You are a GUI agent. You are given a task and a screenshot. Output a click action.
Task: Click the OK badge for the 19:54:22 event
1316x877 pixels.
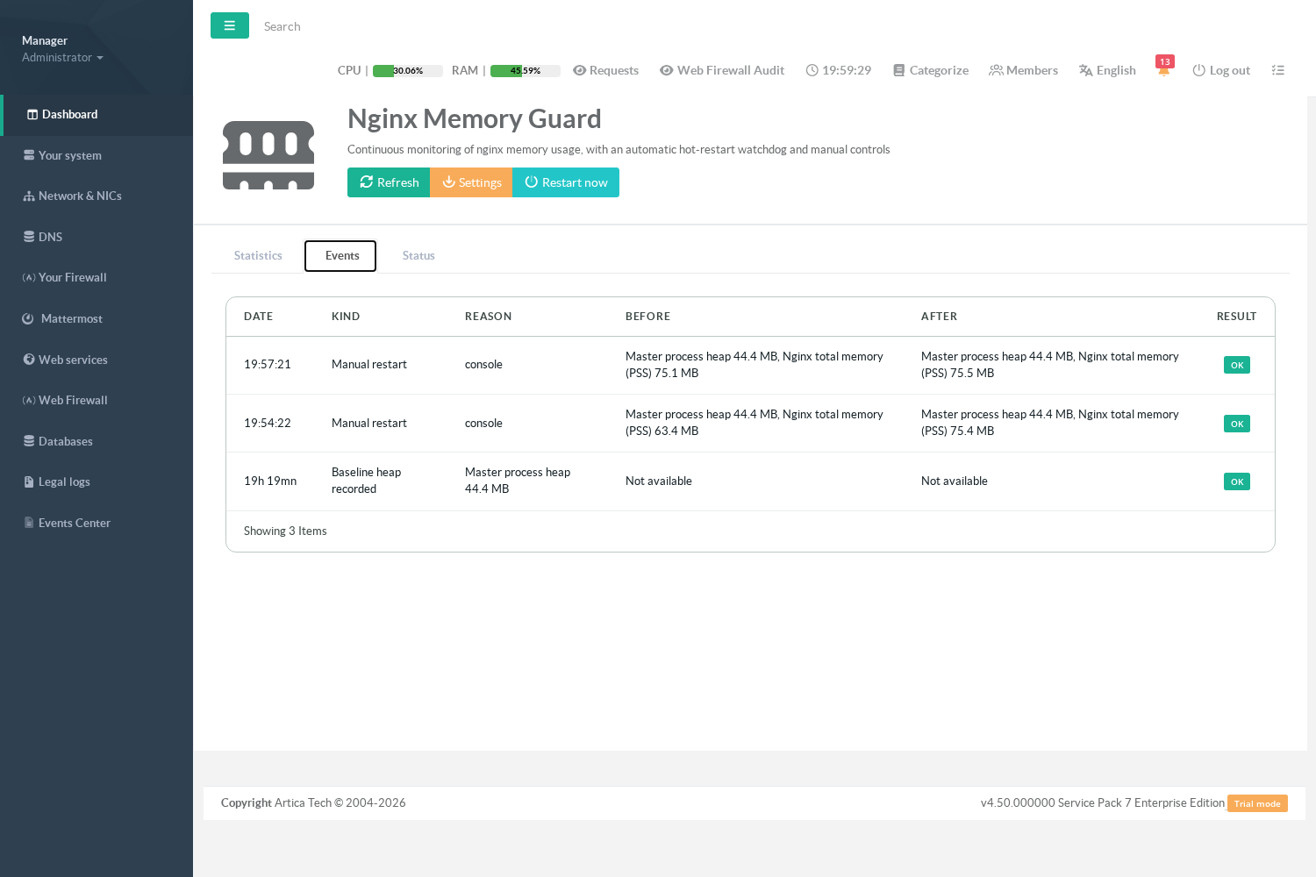pos(1237,424)
